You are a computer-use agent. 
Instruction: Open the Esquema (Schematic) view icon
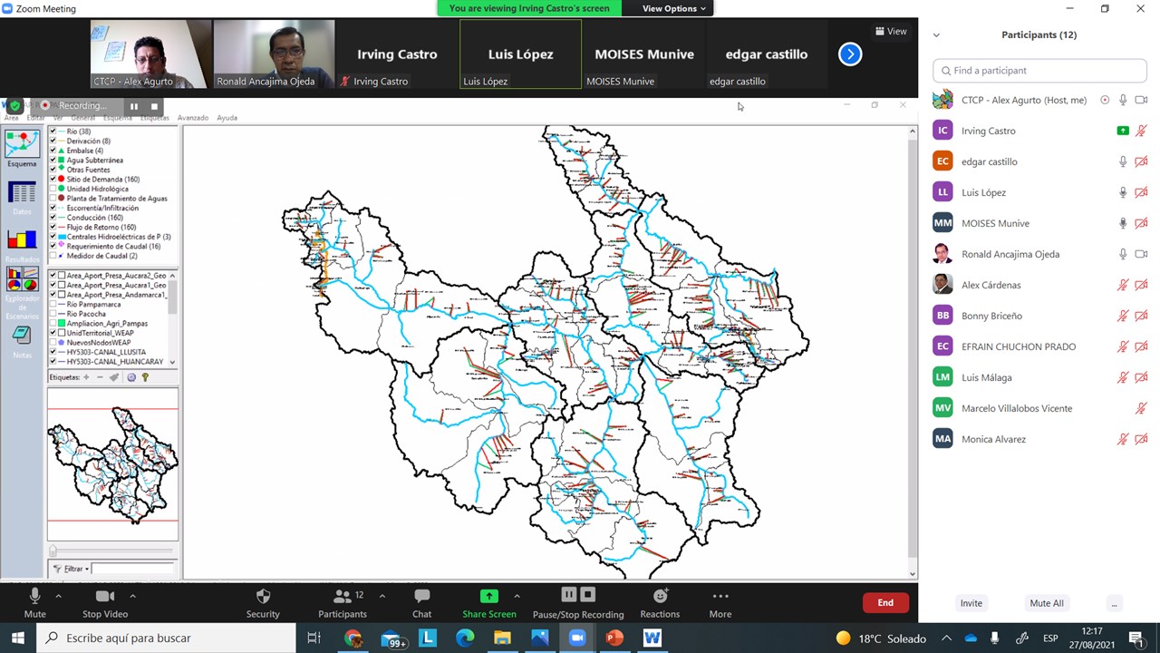[x=22, y=145]
